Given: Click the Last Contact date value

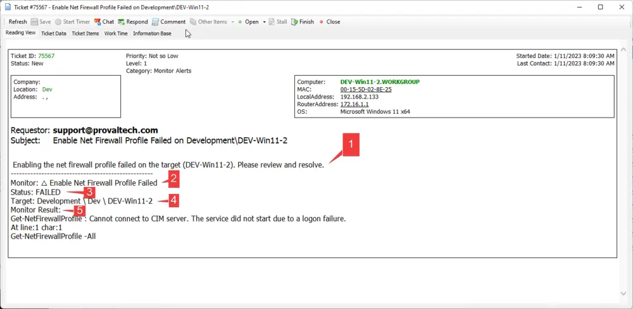Looking at the screenshot, I should tap(584, 63).
